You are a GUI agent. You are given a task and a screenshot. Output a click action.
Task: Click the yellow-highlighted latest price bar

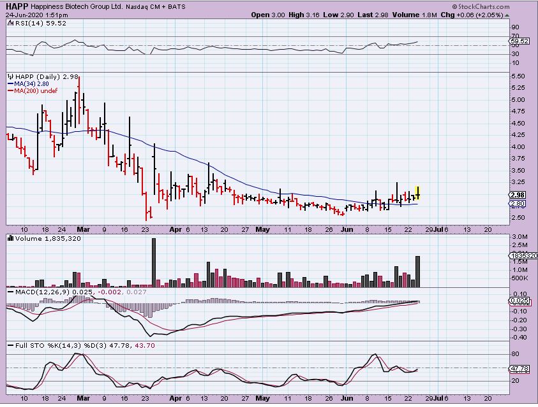417,193
